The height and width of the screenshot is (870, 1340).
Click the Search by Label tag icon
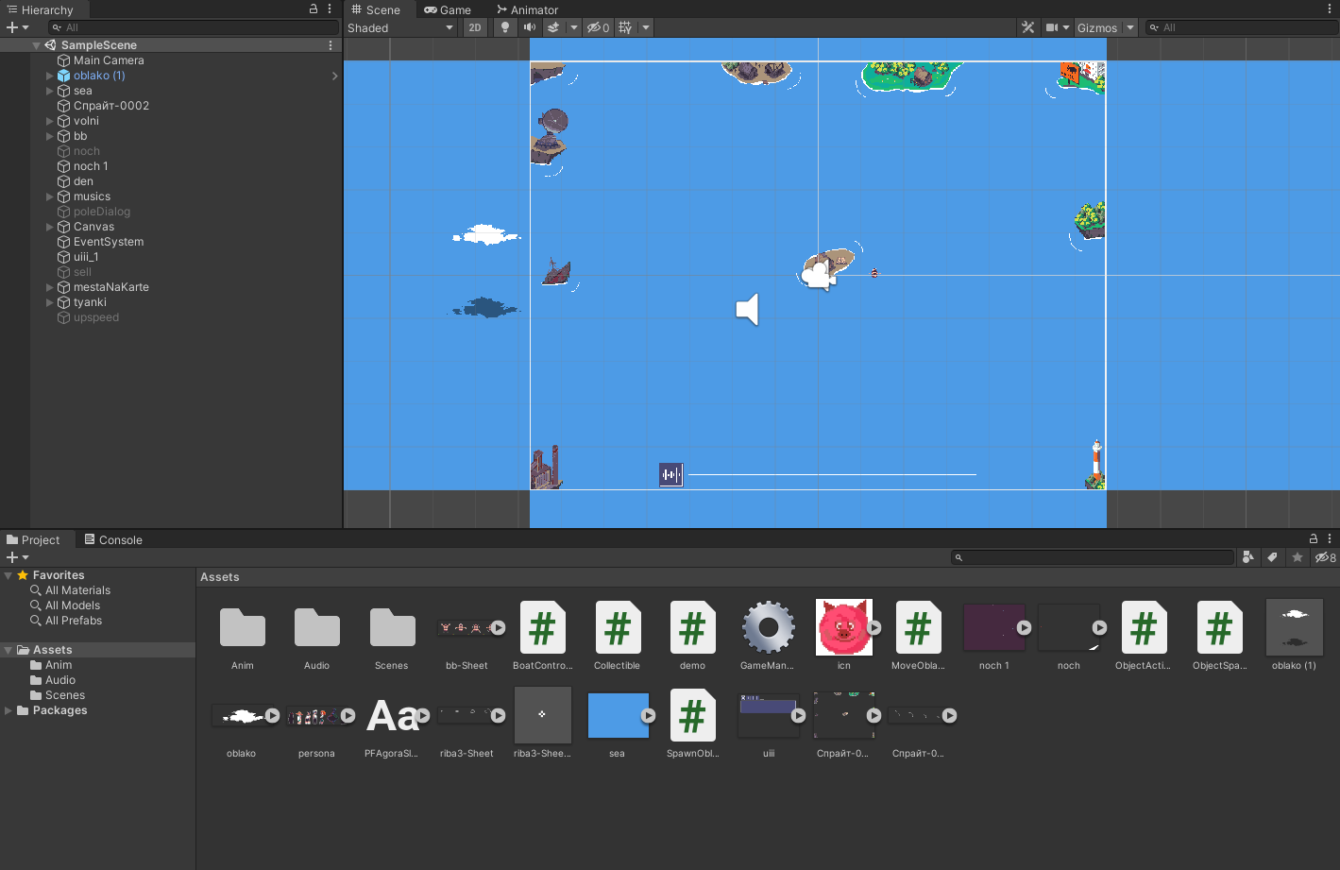click(1272, 557)
